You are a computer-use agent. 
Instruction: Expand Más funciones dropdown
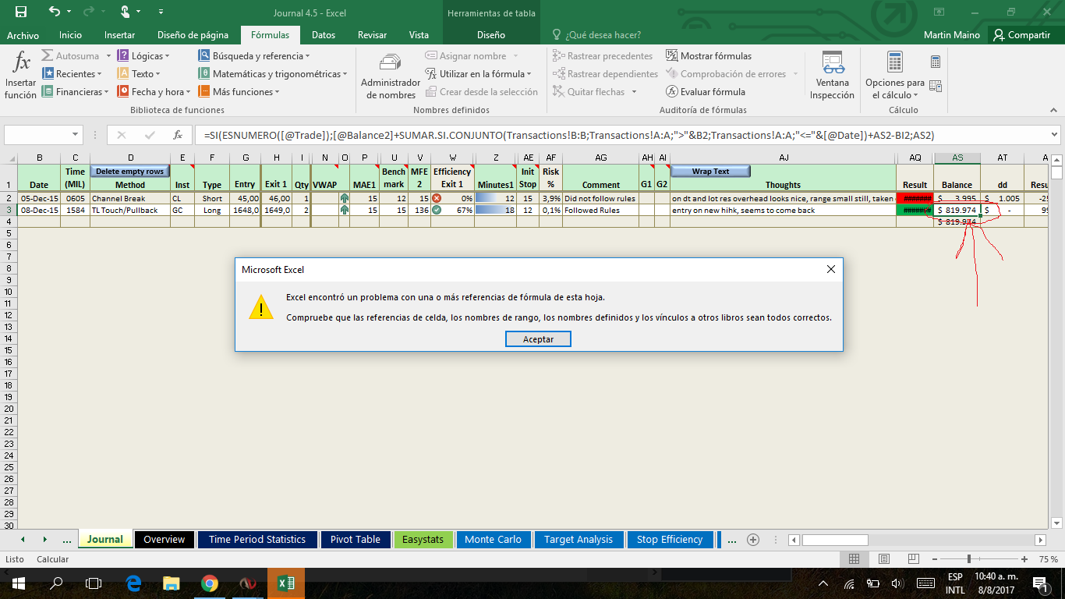click(239, 92)
